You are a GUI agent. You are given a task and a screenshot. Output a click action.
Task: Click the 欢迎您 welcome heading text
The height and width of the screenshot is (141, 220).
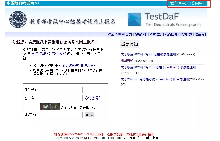coord(55,42)
